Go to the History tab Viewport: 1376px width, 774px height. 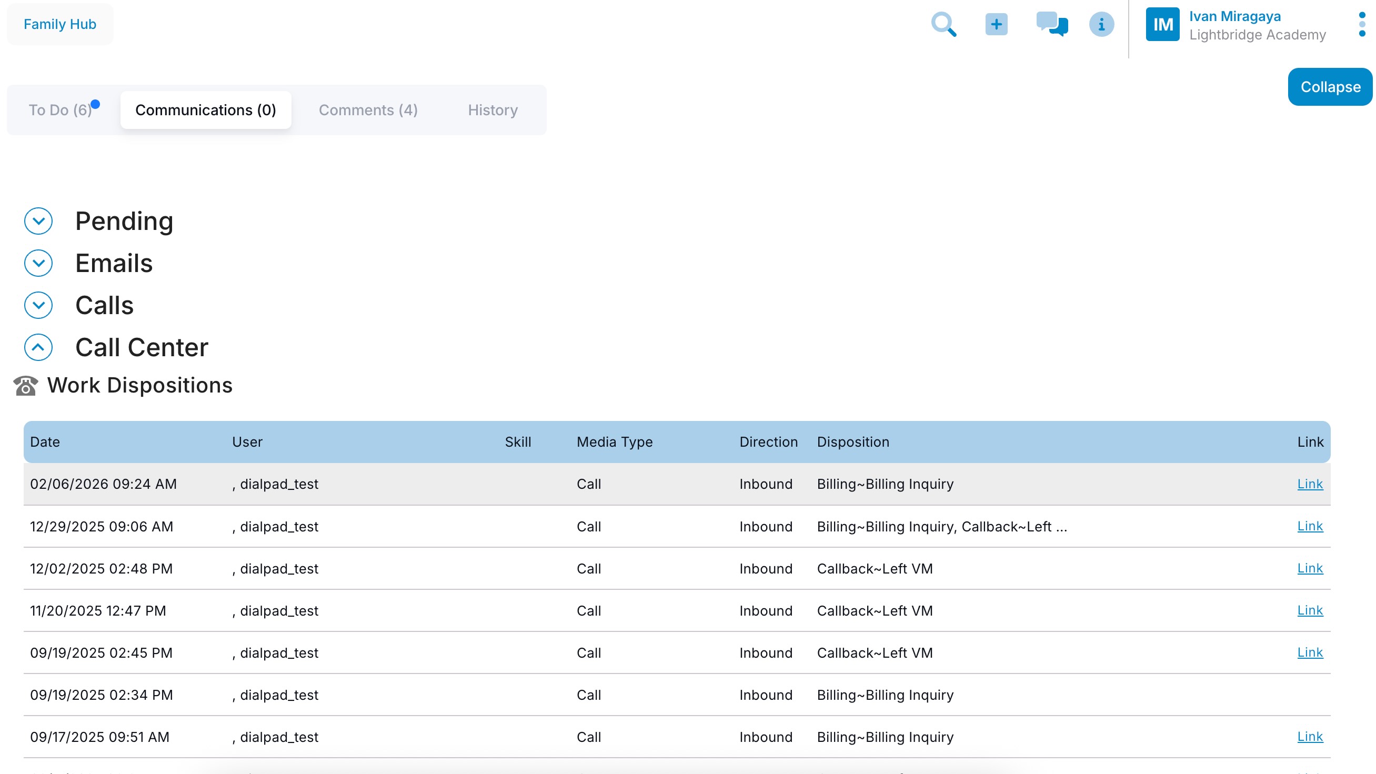pyautogui.click(x=493, y=110)
